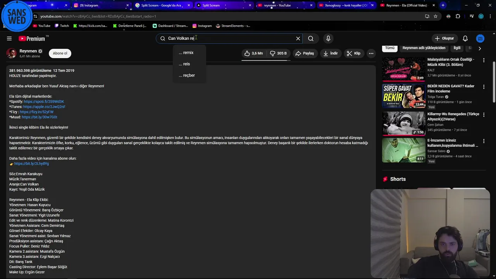The height and width of the screenshot is (279, 496).
Task: Share the video via Paylaş
Action: click(305, 53)
